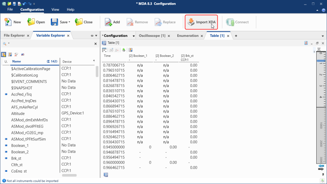The height and width of the screenshot is (184, 327).
Task: Click the blue marker beside AccPed_rTrq
Action: pos(6,94)
